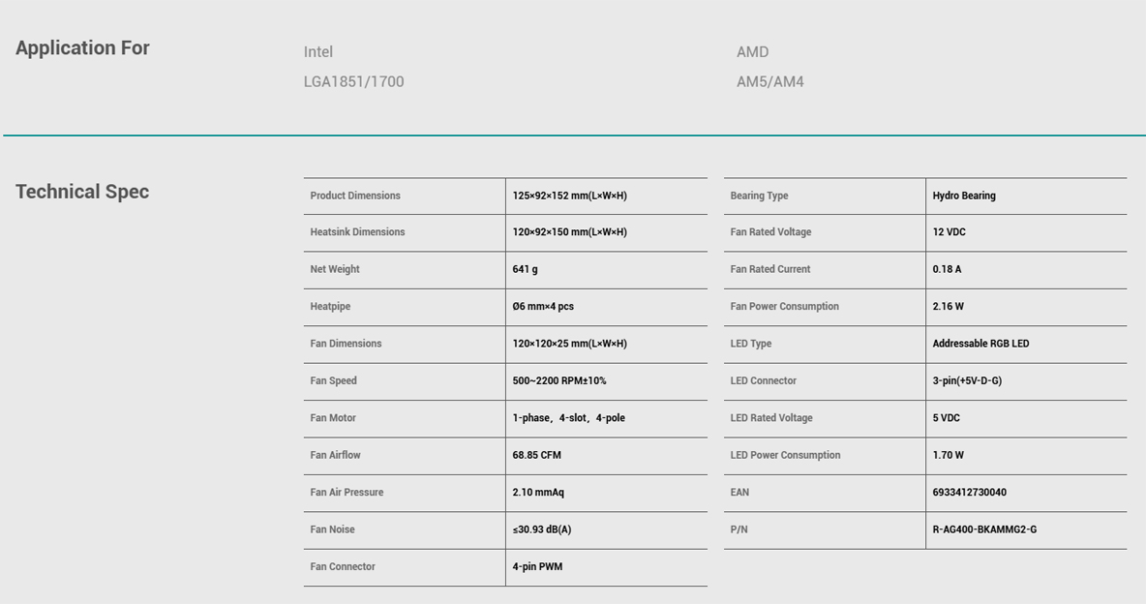Select the EAN number 6933412730040
Viewport: 1146px width, 604px height.
point(969,492)
